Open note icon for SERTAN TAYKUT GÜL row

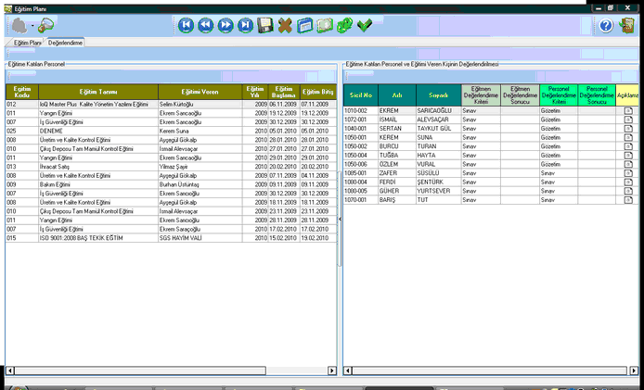coord(628,129)
